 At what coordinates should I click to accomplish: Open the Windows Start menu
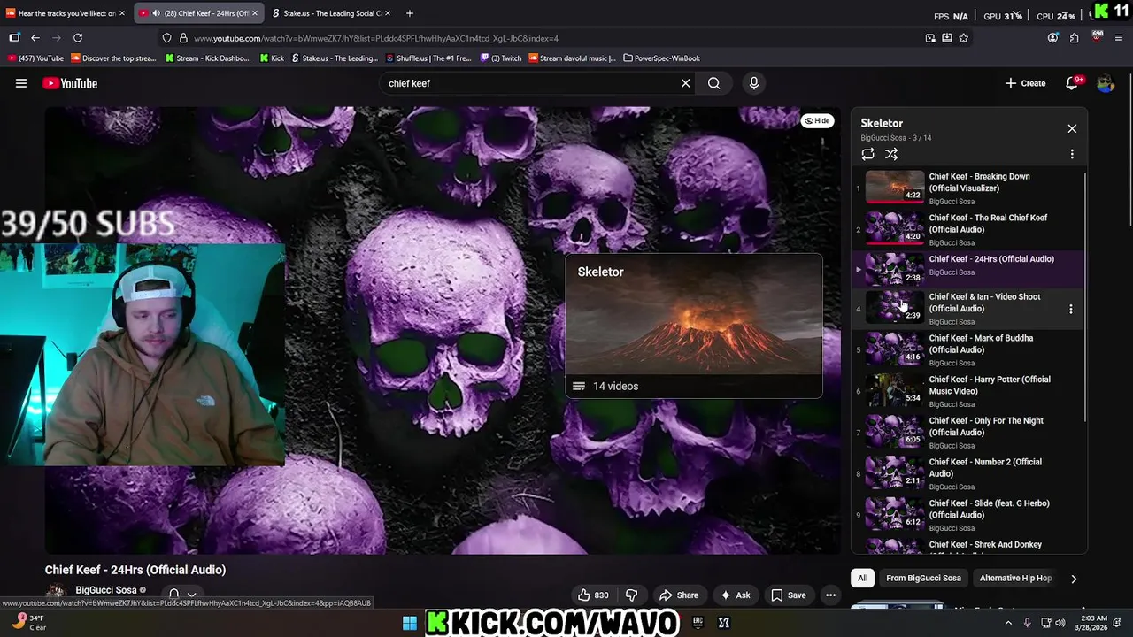point(410,623)
